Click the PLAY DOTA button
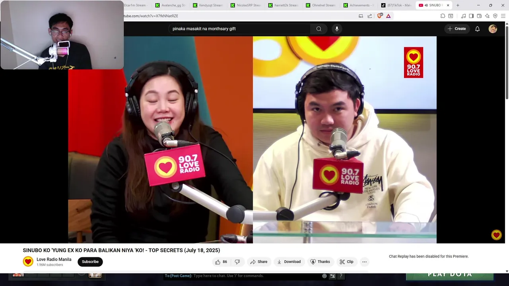This screenshot has width=509, height=286. pyautogui.click(x=450, y=275)
